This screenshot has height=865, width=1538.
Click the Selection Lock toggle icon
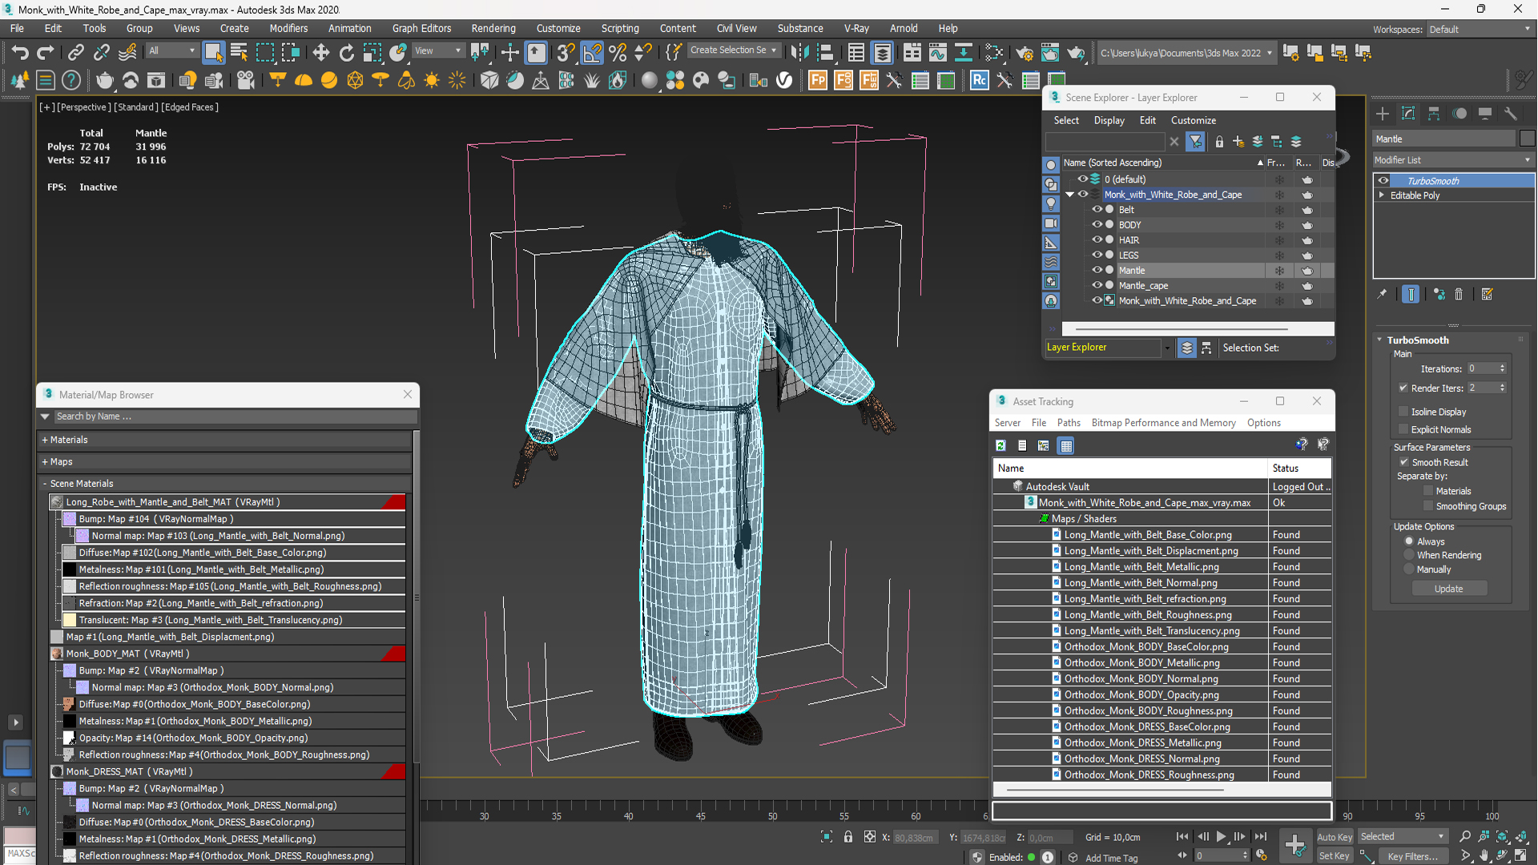(848, 837)
